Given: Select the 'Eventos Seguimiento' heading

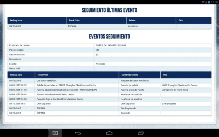Looking at the screenshot, I should click(x=109, y=37).
